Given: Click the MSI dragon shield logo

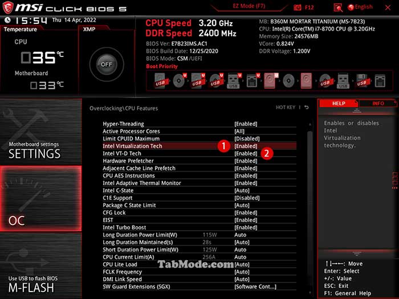Looking at the screenshot, I should pyautogui.click(x=7, y=7).
